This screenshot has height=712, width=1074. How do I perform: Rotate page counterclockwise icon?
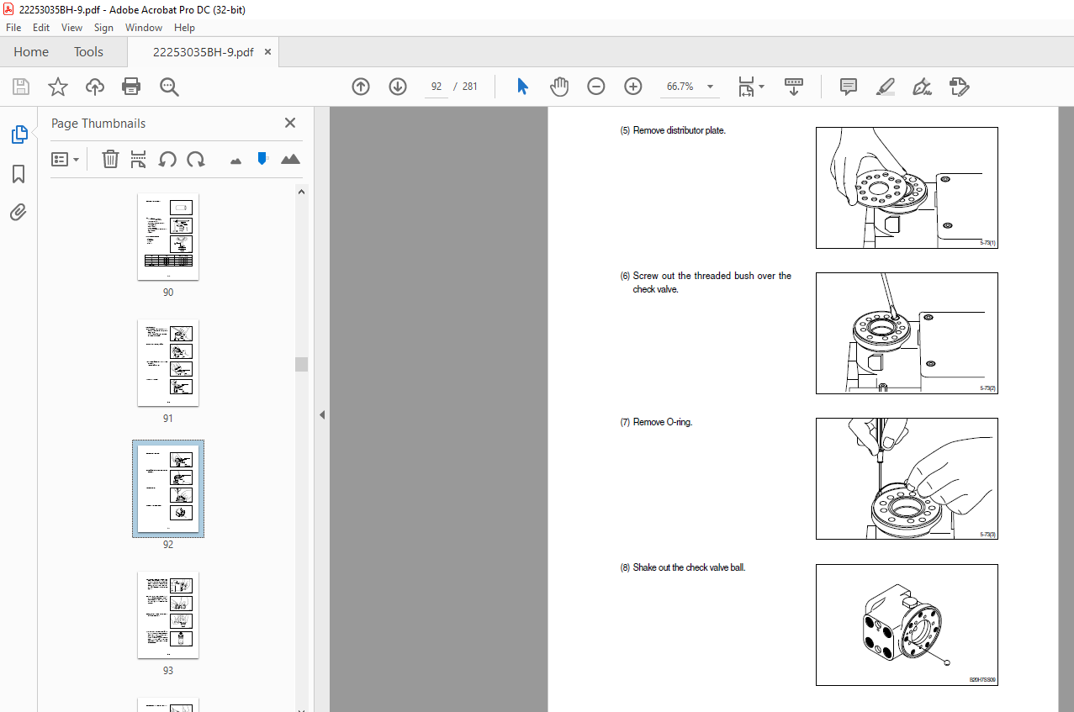click(x=167, y=159)
